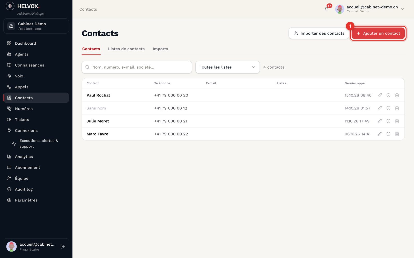Select the Contacts tab

91,49
